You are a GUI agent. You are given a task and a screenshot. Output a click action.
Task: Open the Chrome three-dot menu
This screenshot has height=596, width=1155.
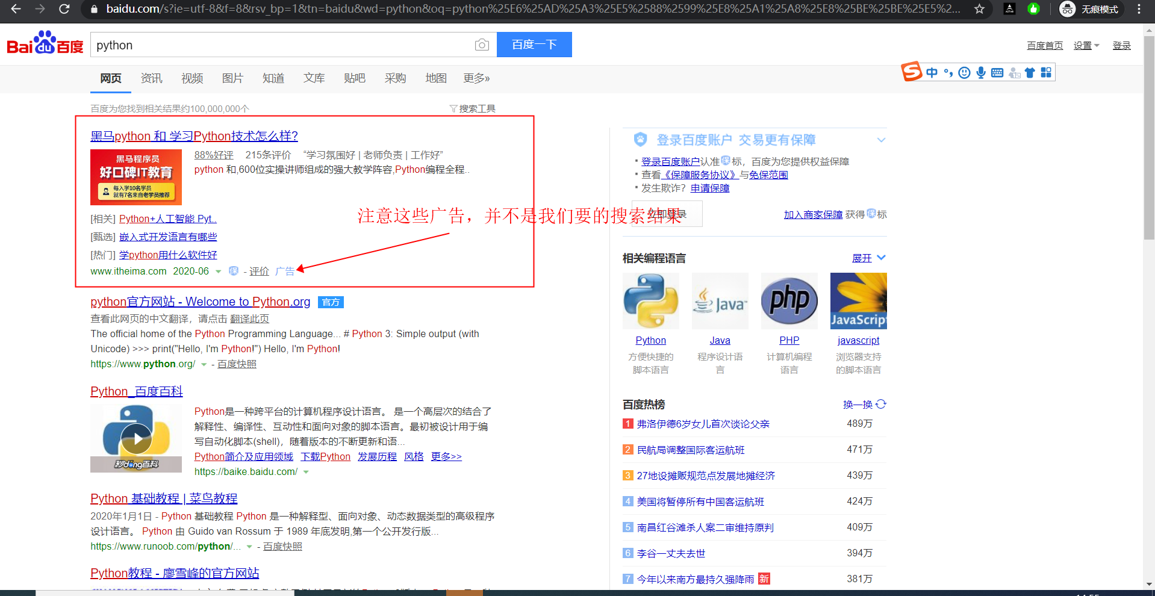1139,9
